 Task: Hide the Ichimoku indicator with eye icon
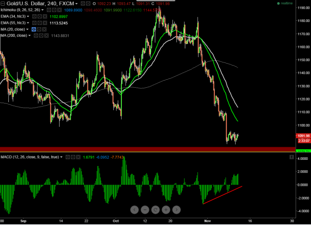49,10
